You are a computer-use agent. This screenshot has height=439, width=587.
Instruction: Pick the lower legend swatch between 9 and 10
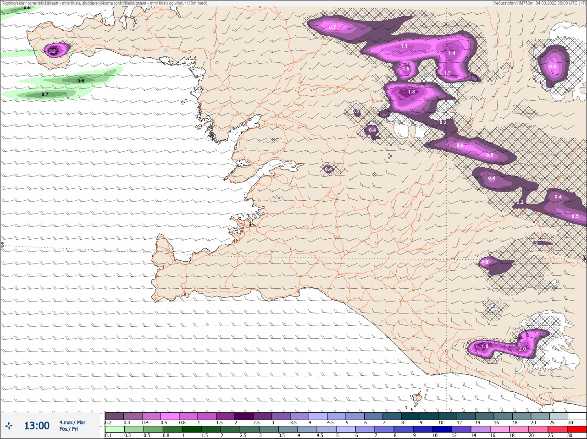(x=423, y=429)
